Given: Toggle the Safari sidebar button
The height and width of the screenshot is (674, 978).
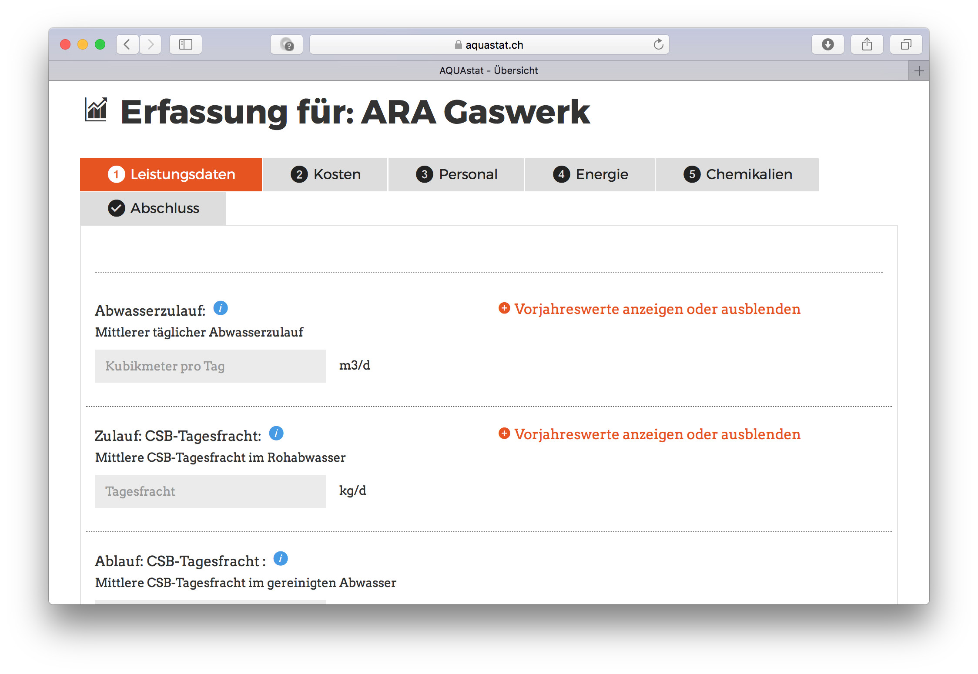Looking at the screenshot, I should (x=186, y=44).
